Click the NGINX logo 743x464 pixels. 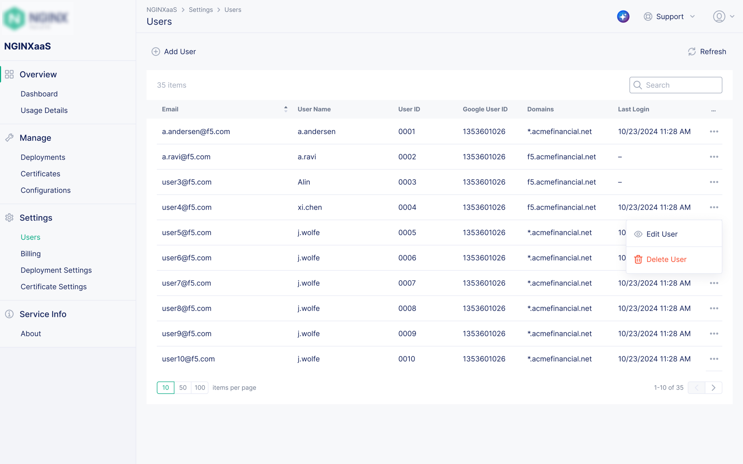pyautogui.click(x=36, y=18)
